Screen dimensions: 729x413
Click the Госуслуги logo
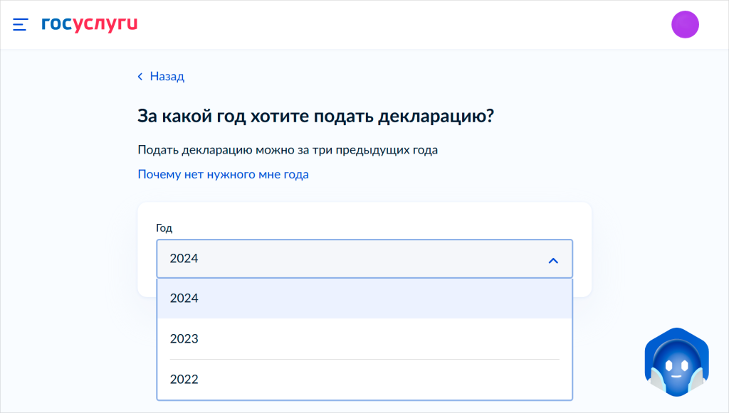pyautogui.click(x=89, y=24)
